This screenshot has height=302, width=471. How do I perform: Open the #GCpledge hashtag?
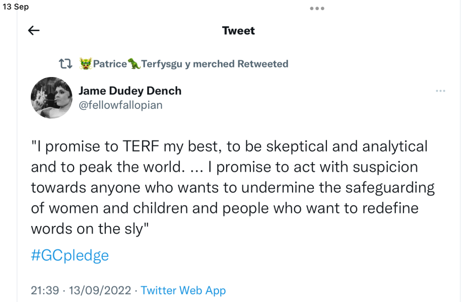[x=70, y=255]
